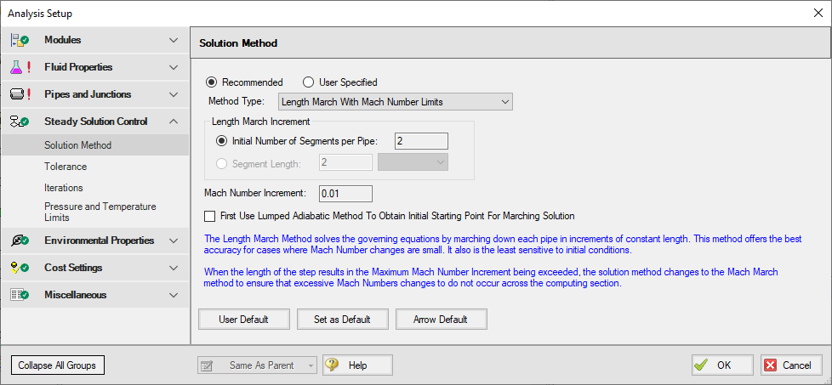Click the Initial Number of Segments field
The width and height of the screenshot is (832, 385).
(x=421, y=141)
